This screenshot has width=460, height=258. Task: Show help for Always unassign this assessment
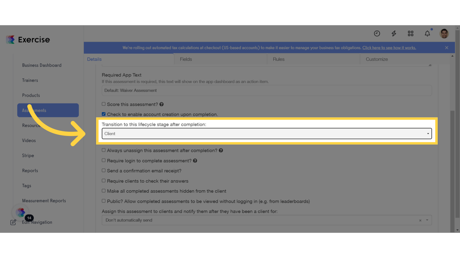tap(221, 150)
